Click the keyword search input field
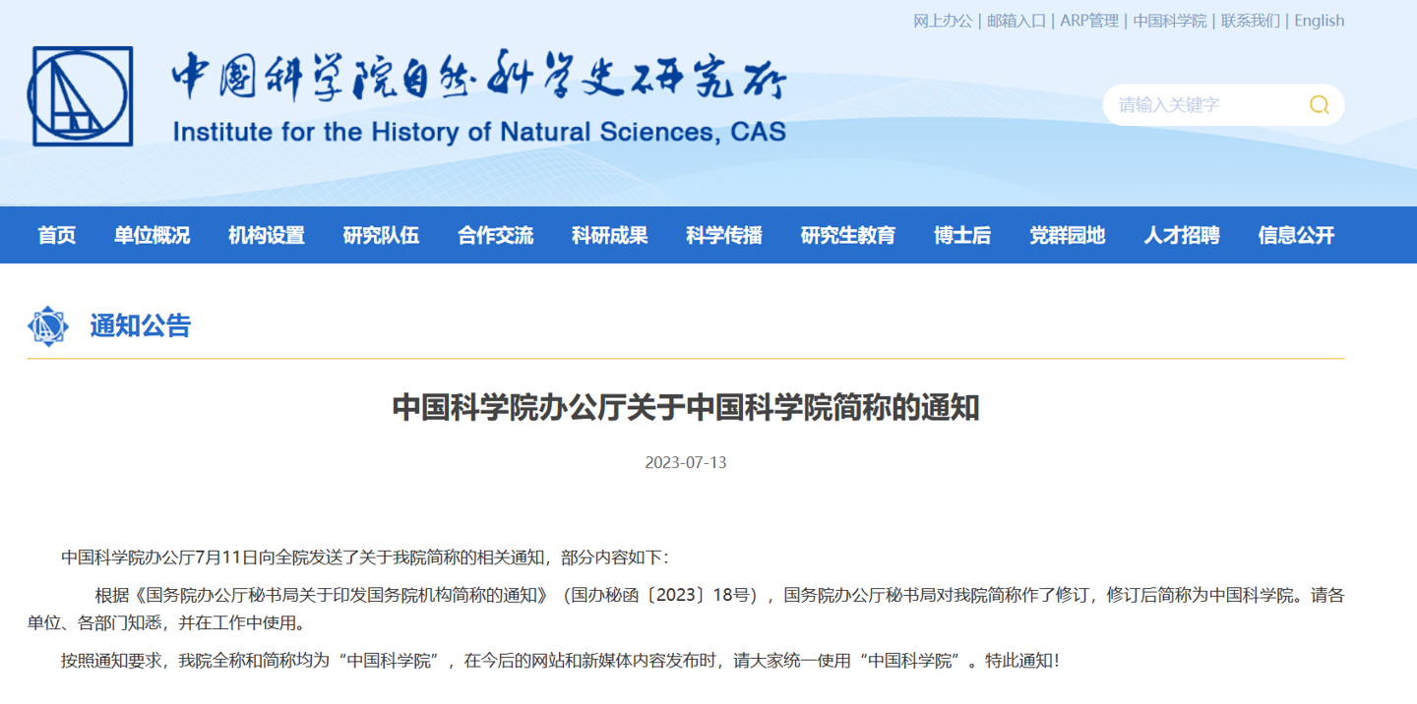Screen dimensions: 1417x704 point(1205,105)
